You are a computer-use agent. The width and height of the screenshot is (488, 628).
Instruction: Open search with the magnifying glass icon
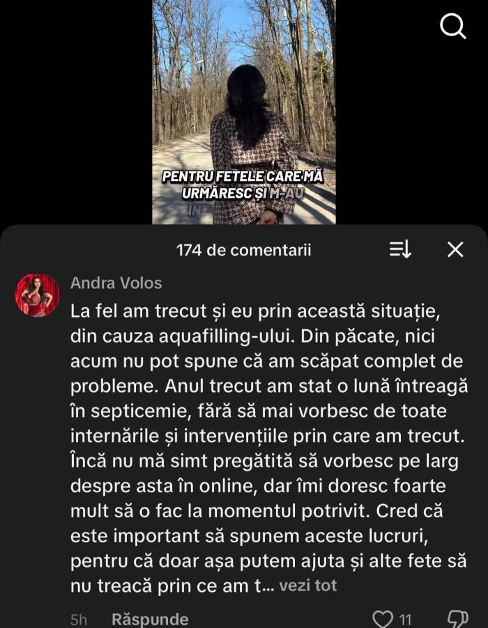pyautogui.click(x=452, y=26)
